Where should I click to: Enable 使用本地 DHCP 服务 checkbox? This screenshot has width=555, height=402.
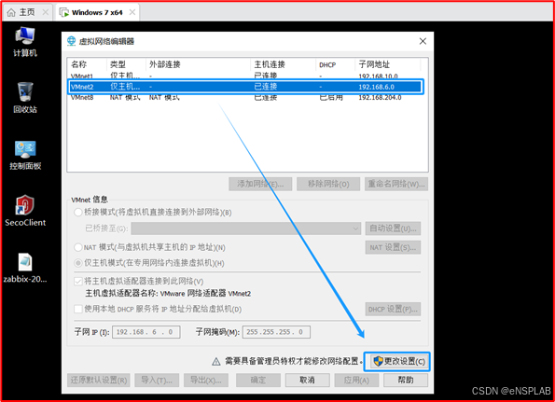pyautogui.click(x=77, y=309)
